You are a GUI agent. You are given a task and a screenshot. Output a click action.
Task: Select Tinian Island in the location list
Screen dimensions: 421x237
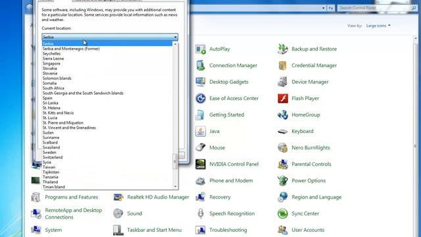(x=107, y=187)
